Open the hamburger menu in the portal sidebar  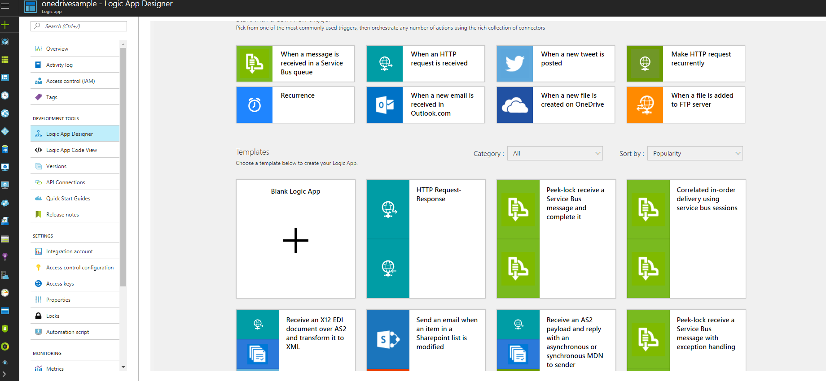pos(5,6)
